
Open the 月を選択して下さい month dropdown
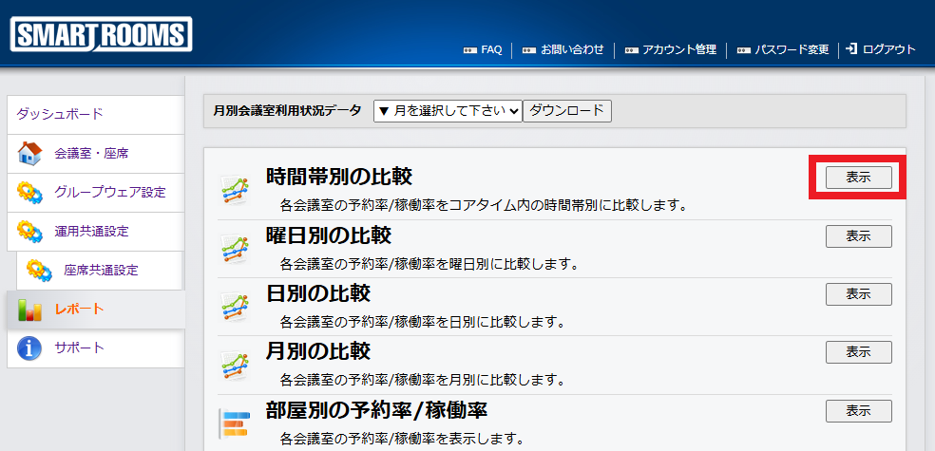448,110
